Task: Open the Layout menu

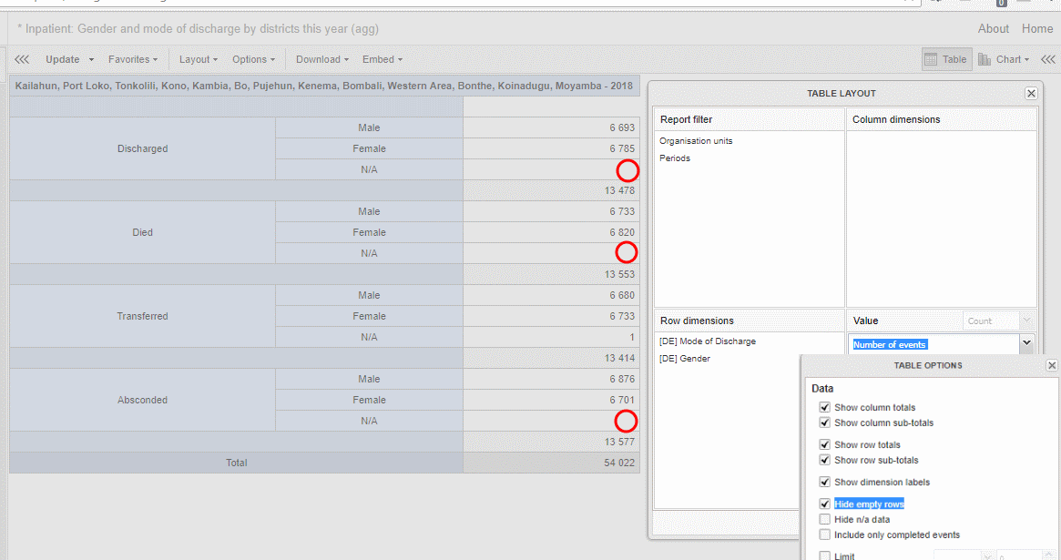Action: [x=198, y=59]
